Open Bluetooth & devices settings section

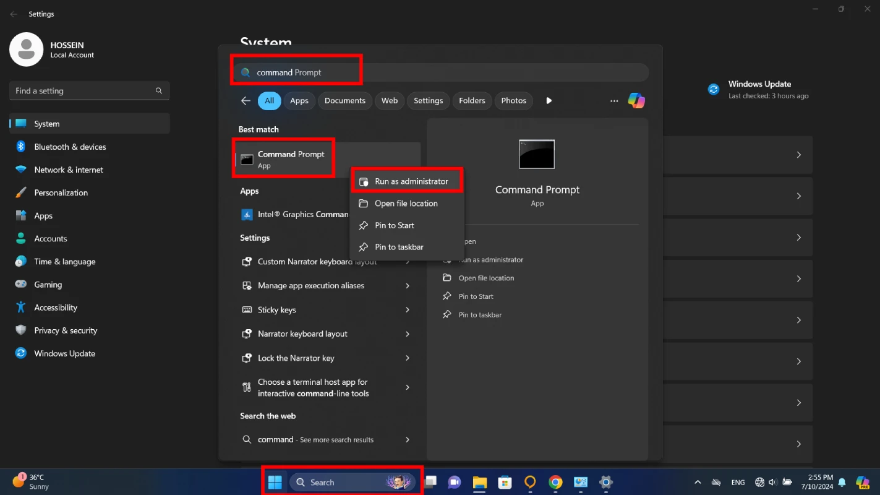coord(70,147)
